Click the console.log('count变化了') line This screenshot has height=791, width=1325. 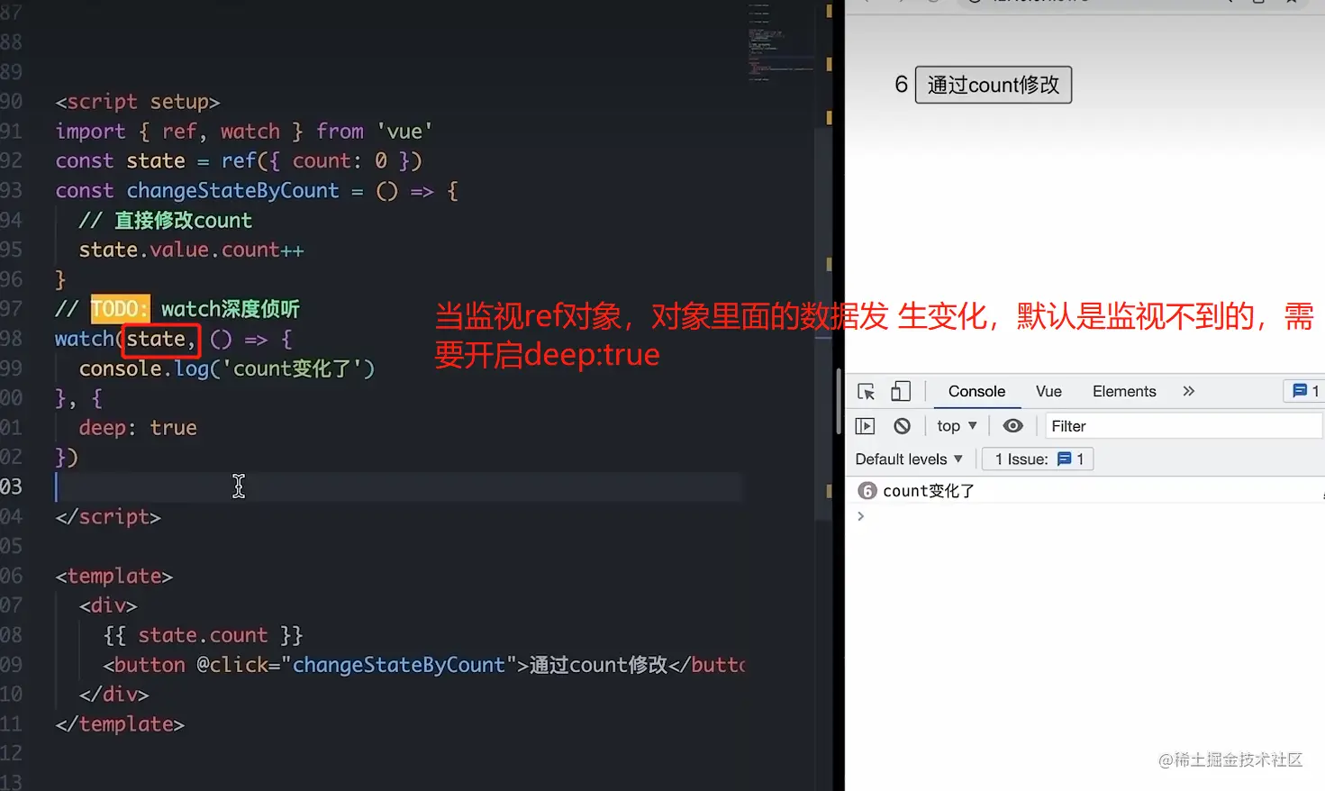[x=227, y=368]
